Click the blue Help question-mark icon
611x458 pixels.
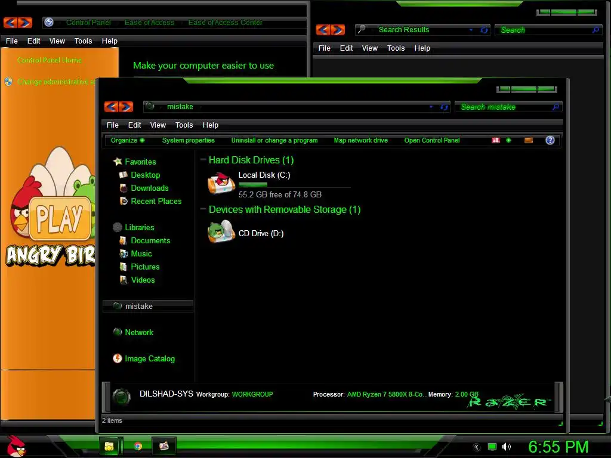pos(550,140)
